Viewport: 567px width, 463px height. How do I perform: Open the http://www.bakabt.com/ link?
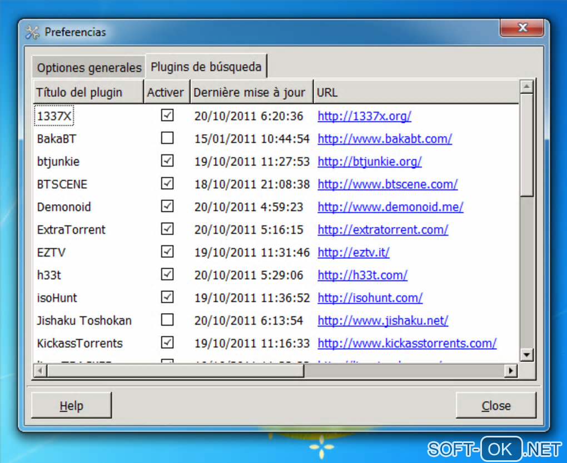point(385,139)
